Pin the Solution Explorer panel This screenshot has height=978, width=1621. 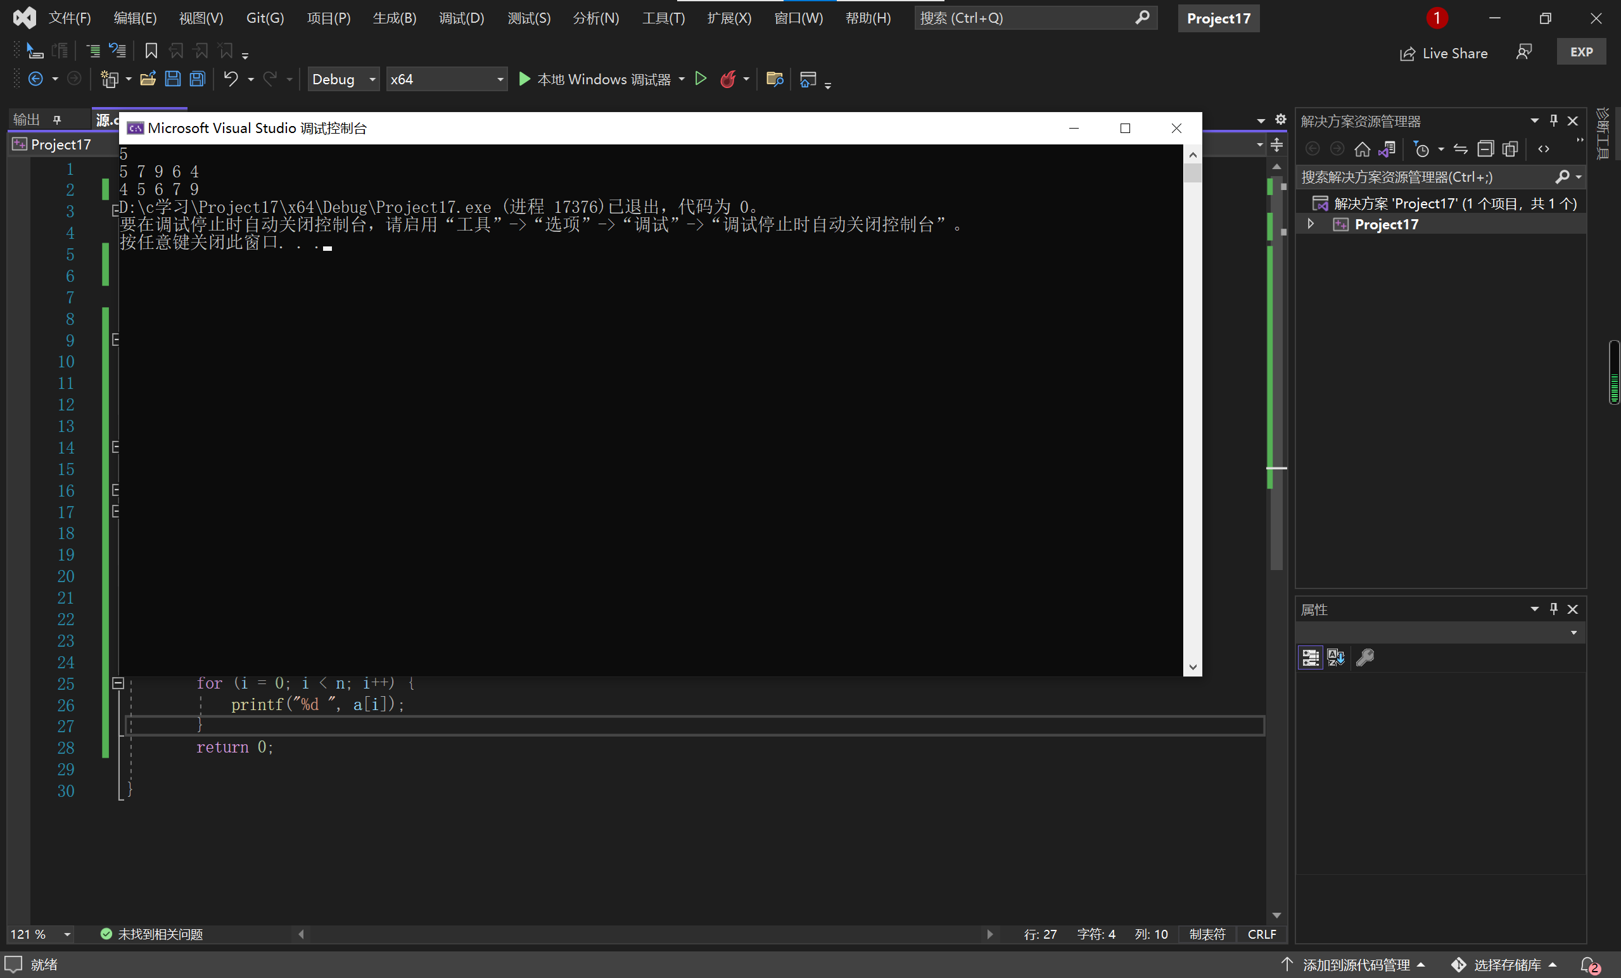(1553, 121)
